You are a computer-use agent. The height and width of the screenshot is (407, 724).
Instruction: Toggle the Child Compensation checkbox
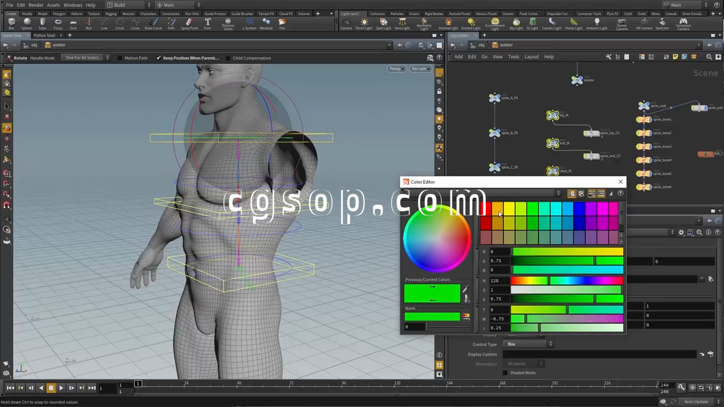(x=229, y=58)
